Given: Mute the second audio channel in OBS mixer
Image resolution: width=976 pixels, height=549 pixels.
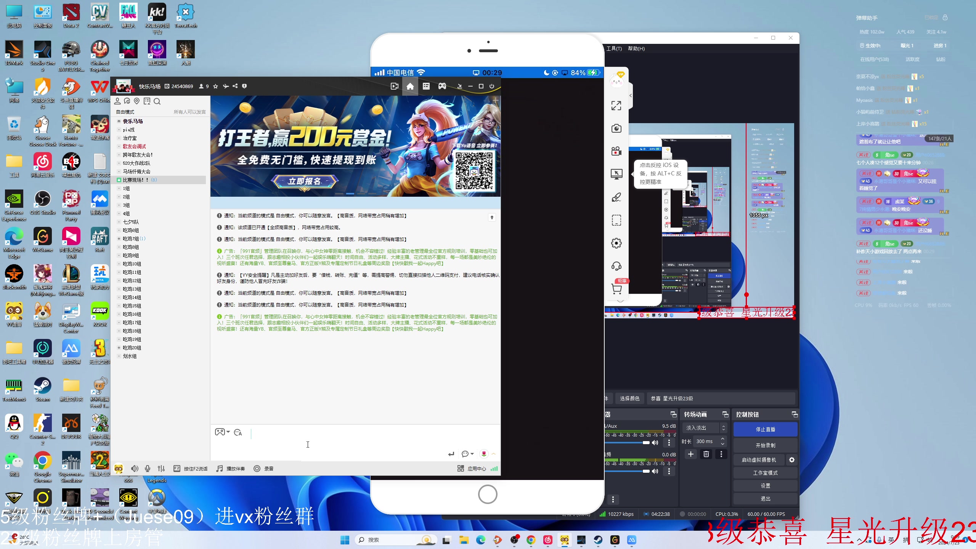Looking at the screenshot, I should [655, 471].
